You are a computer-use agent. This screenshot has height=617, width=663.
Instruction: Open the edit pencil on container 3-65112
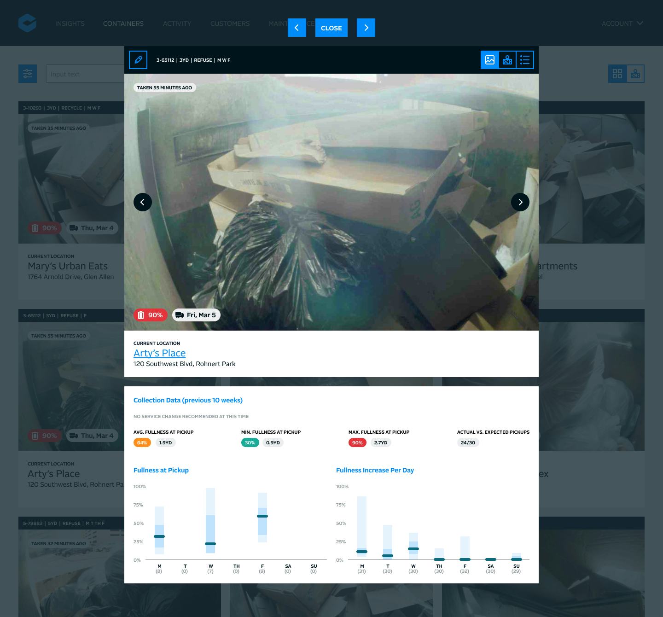[x=138, y=59]
